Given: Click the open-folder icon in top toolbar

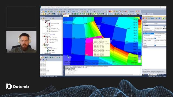Looking at the screenshot, I should [x=44, y=11].
